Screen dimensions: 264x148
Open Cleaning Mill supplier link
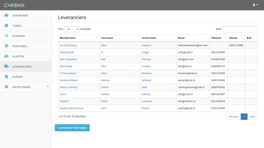tap(67, 52)
